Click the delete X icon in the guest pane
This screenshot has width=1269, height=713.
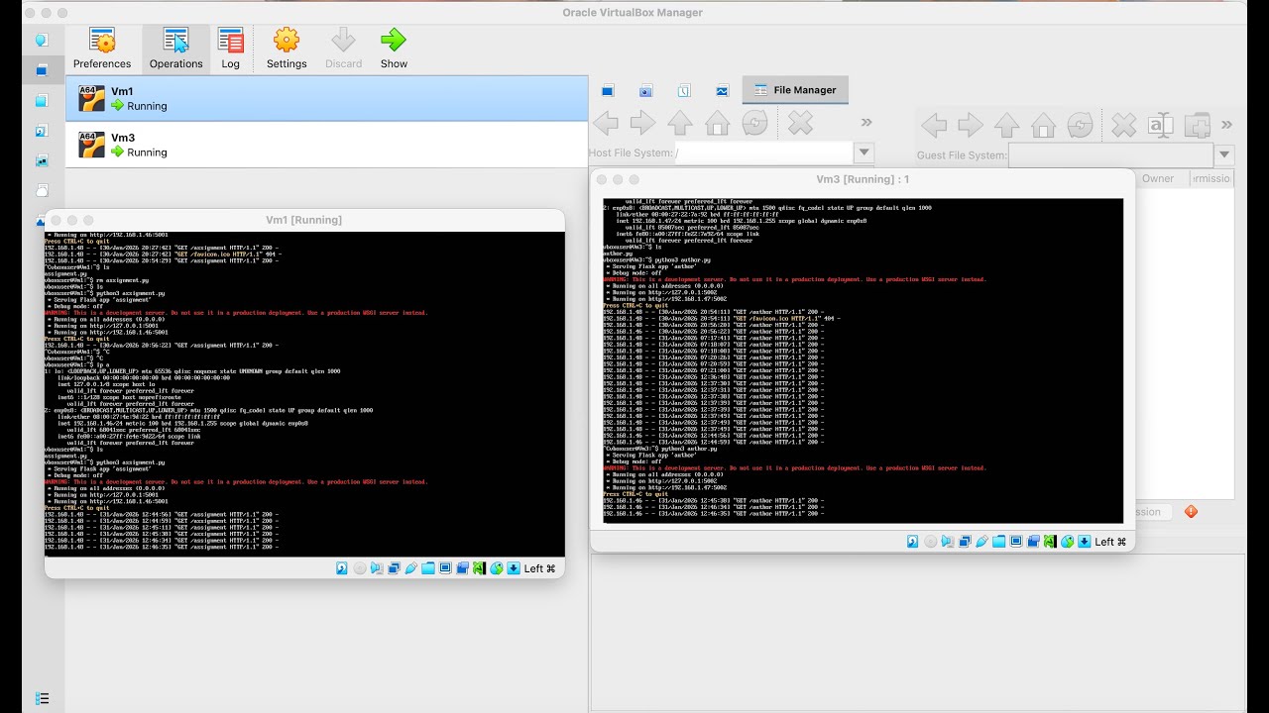pyautogui.click(x=1123, y=125)
